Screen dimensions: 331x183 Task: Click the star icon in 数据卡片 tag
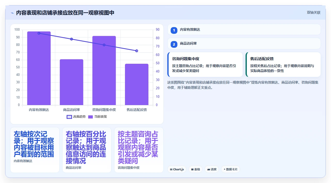click(x=224, y=170)
